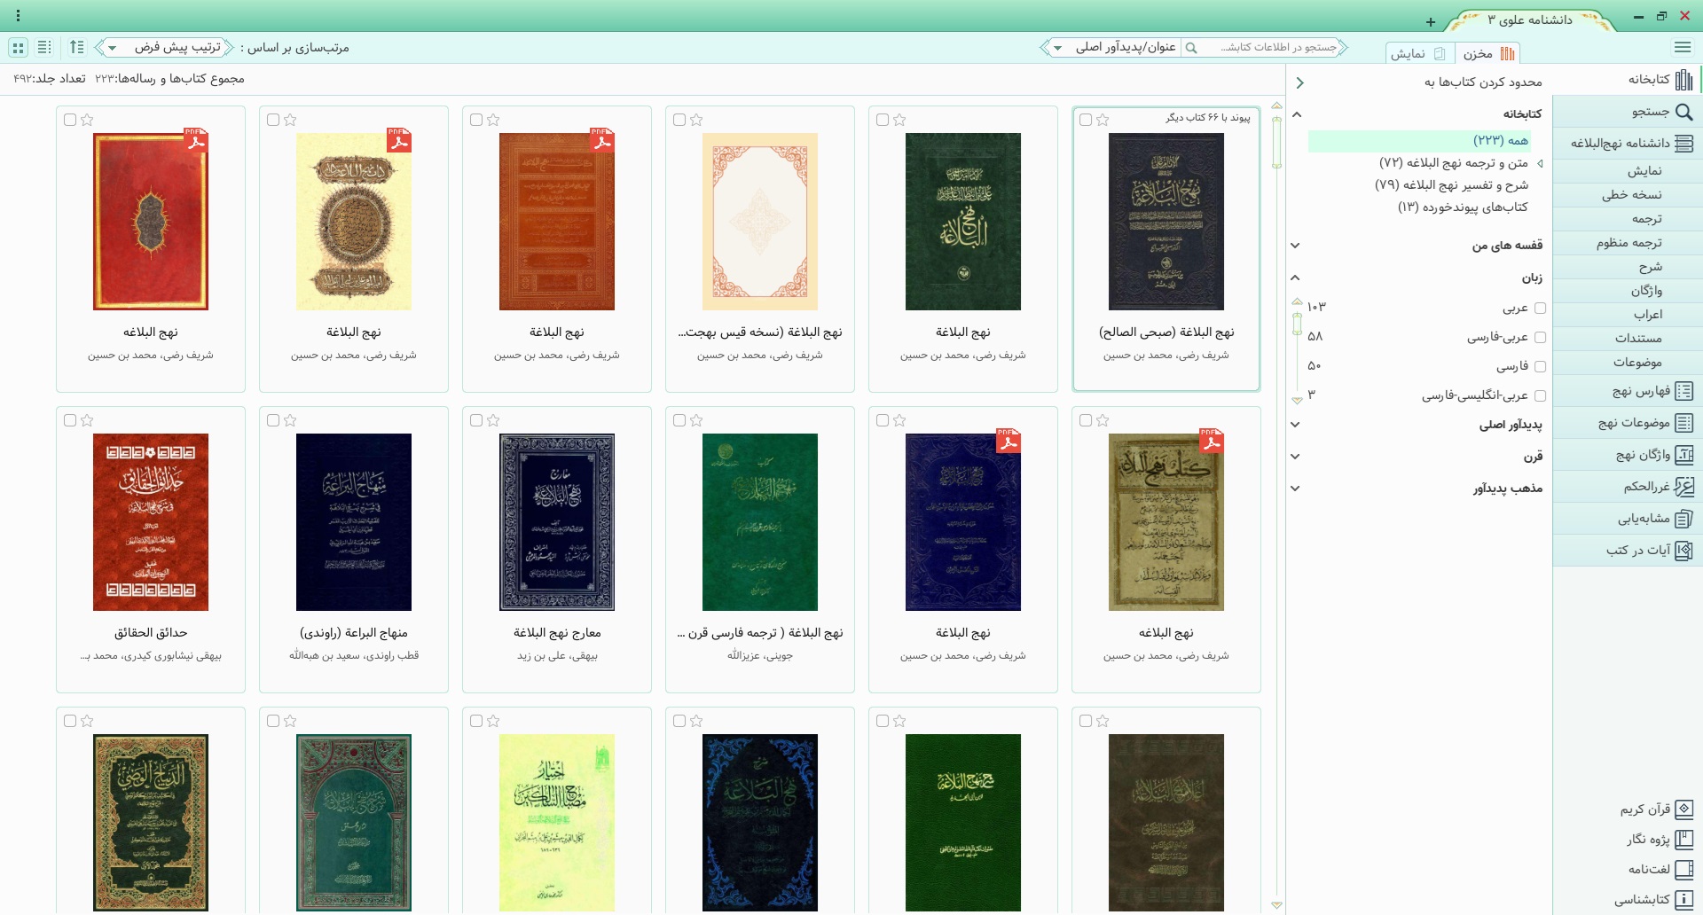Open غررالحکم in the sidebar
Screen dimensions: 1703x915
1628,486
